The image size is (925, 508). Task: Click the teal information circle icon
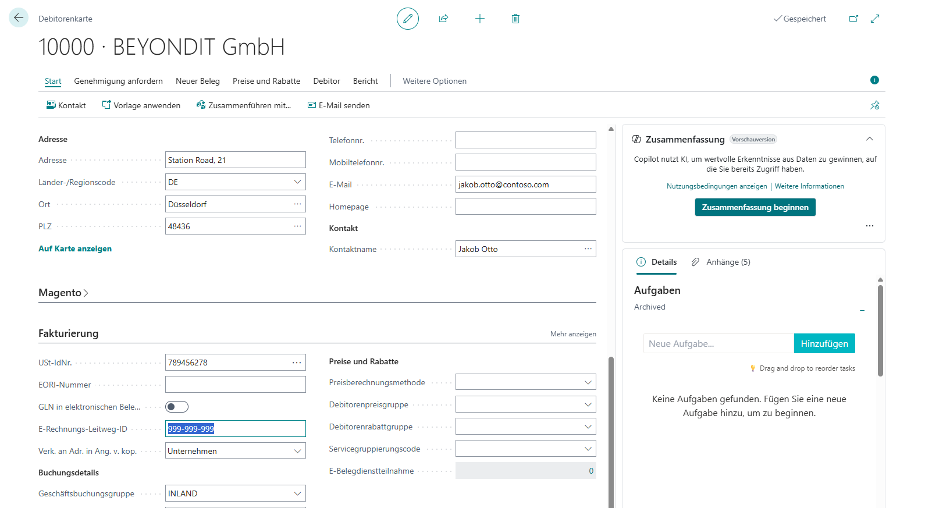874,80
